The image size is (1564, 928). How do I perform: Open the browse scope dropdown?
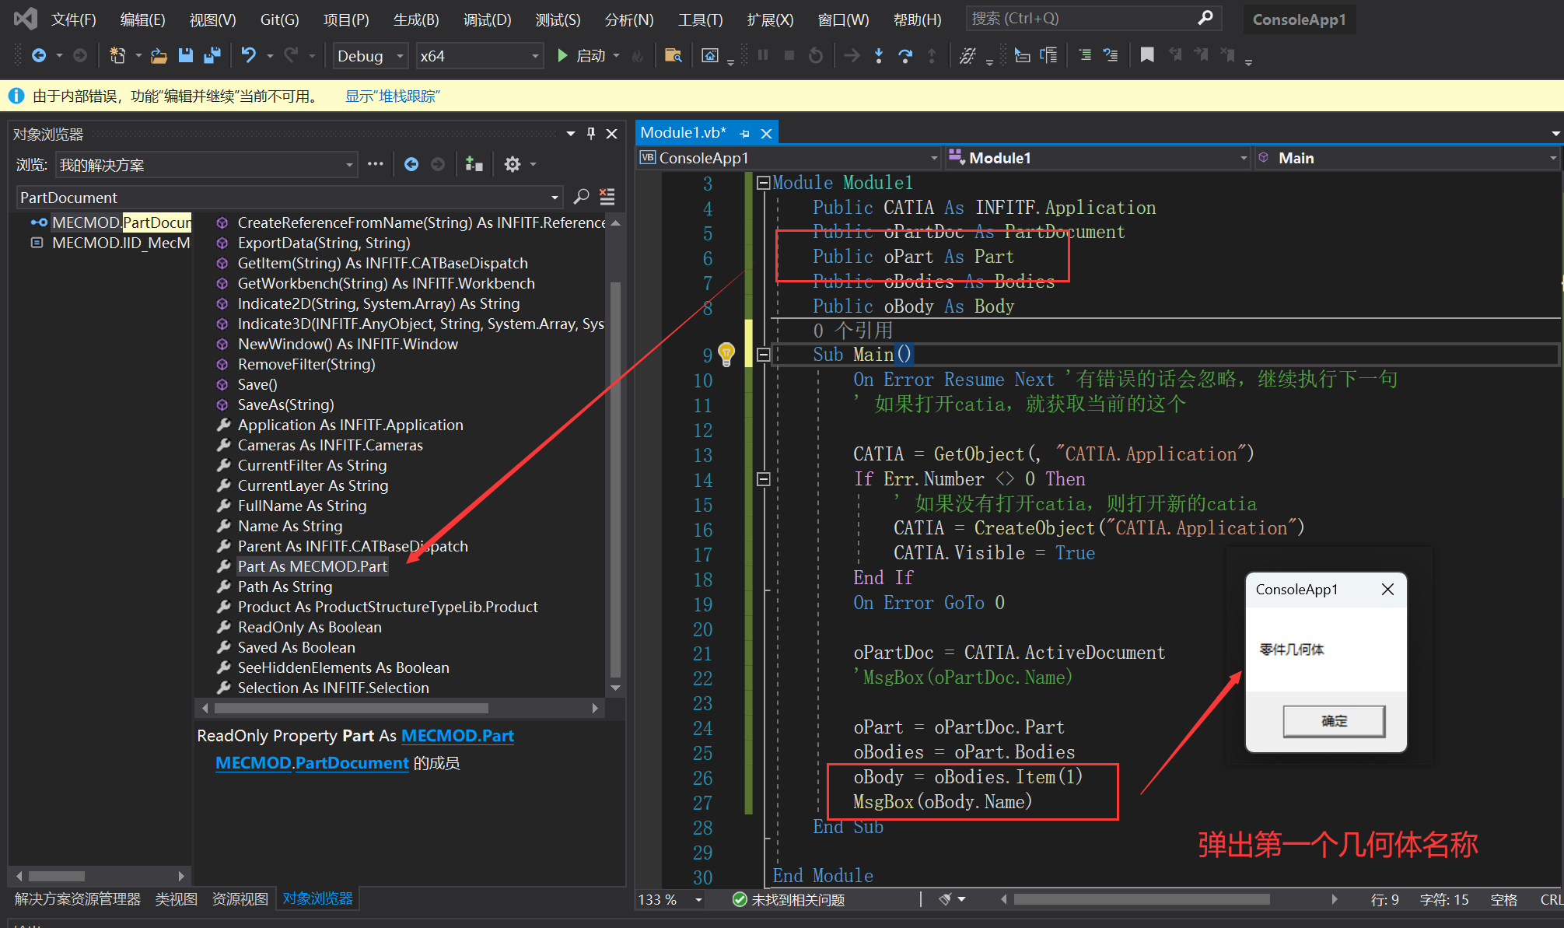349,165
